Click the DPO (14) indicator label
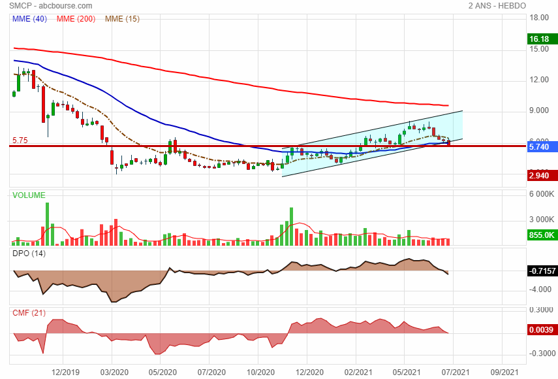The image size is (558, 379). tap(29, 254)
